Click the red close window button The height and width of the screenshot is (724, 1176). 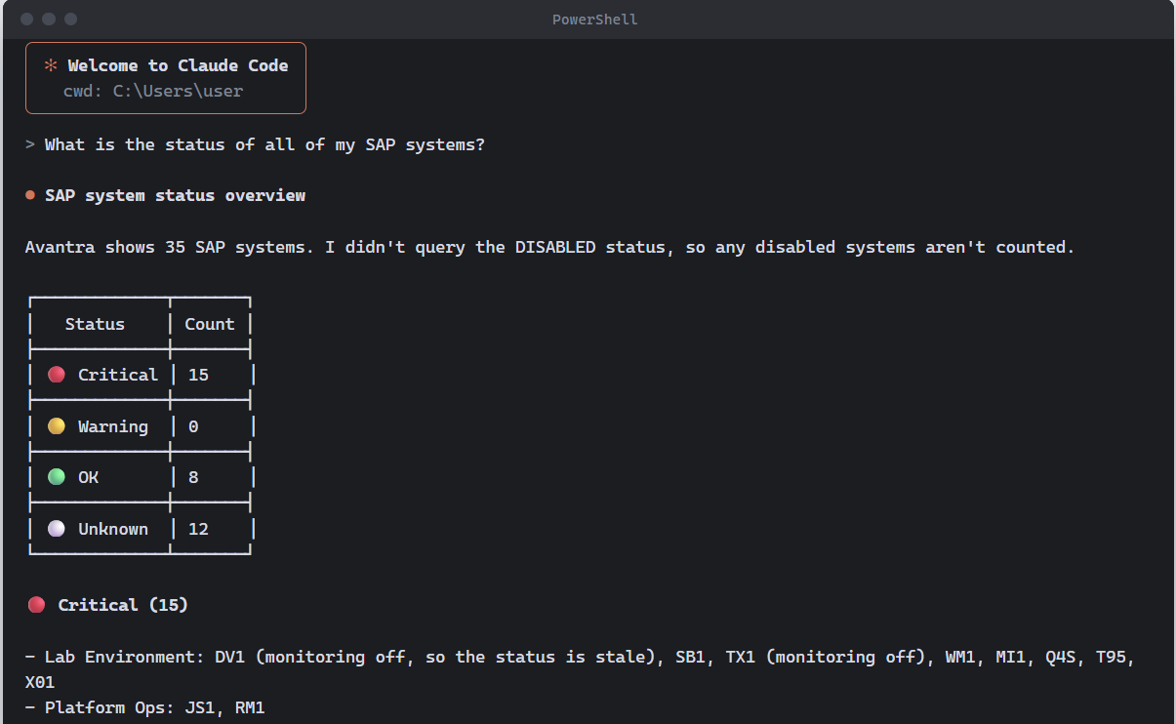26,20
